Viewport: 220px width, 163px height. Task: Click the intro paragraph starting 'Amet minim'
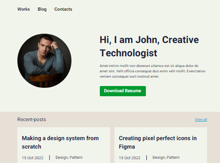click(153, 71)
